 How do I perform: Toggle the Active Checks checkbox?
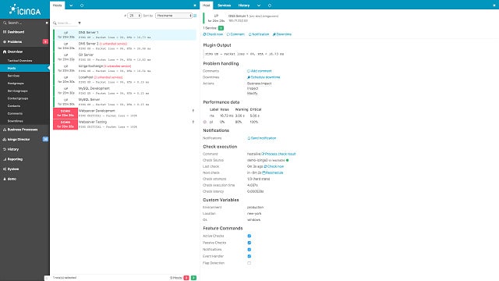tap(249, 236)
